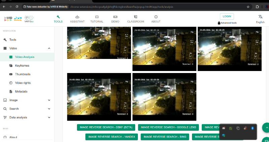
Task: Open the browser extensions puzzle icon
Action: tap(257, 7)
